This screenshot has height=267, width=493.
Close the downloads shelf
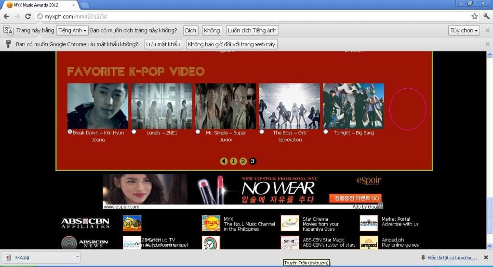click(486, 257)
